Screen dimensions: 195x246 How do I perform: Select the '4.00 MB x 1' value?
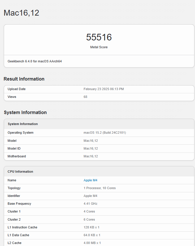92,243
